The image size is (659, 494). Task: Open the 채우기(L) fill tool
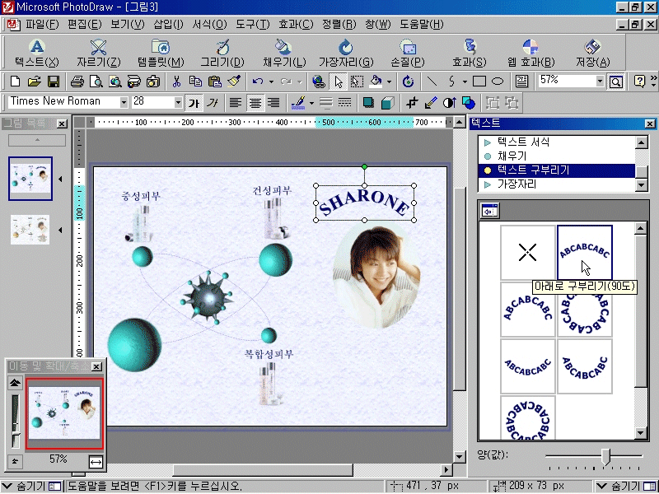(284, 54)
